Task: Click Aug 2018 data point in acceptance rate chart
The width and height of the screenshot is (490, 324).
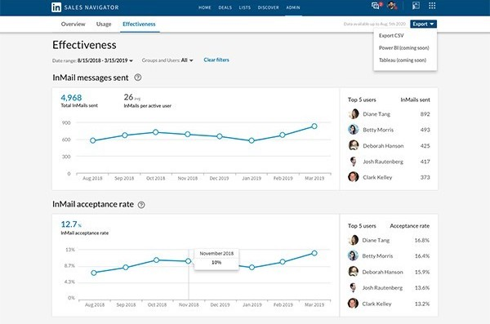Action: point(94,273)
